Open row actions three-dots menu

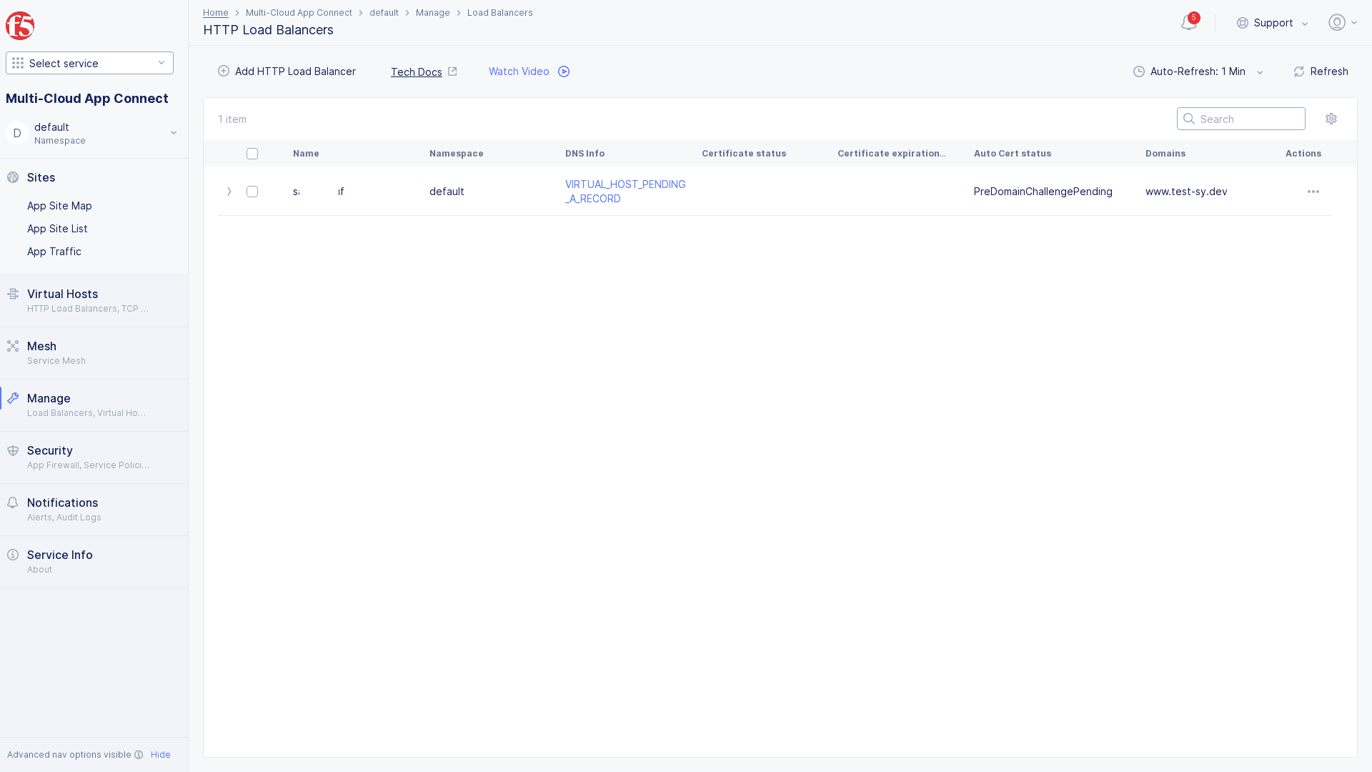[1313, 192]
